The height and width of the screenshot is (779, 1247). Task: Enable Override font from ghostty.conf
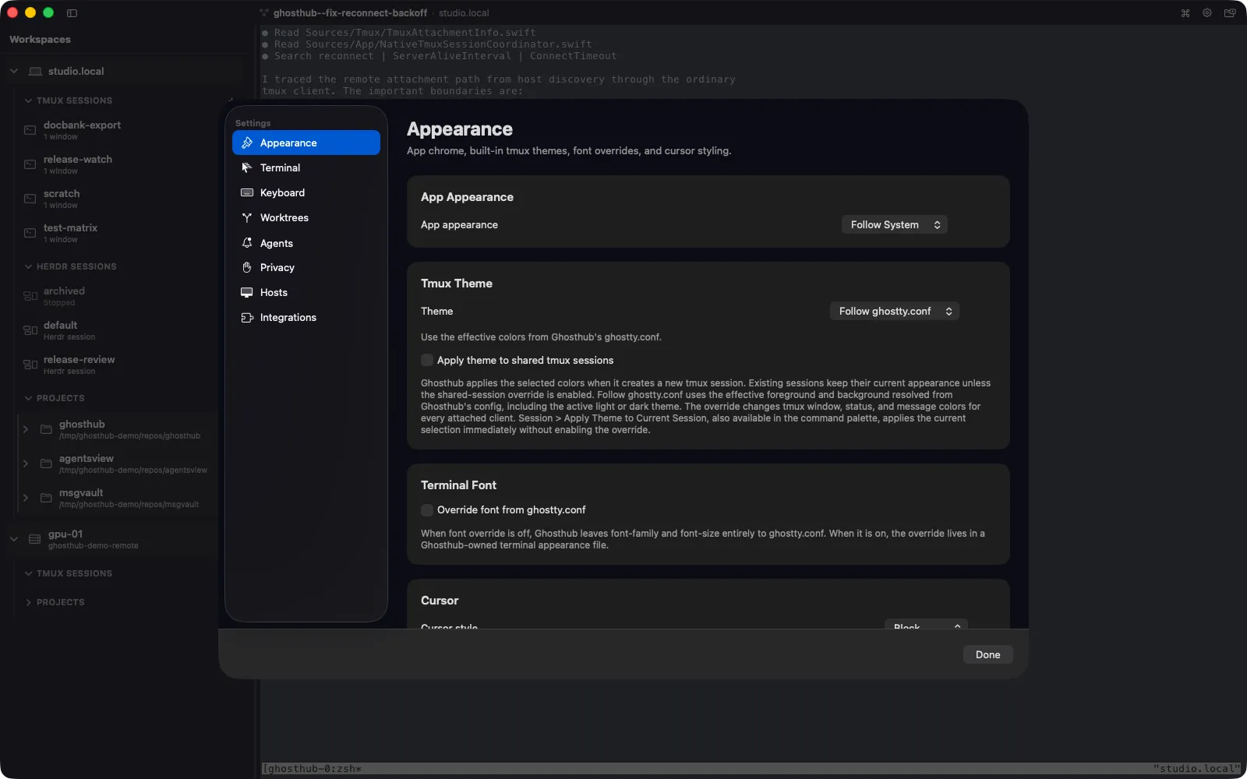tap(427, 509)
